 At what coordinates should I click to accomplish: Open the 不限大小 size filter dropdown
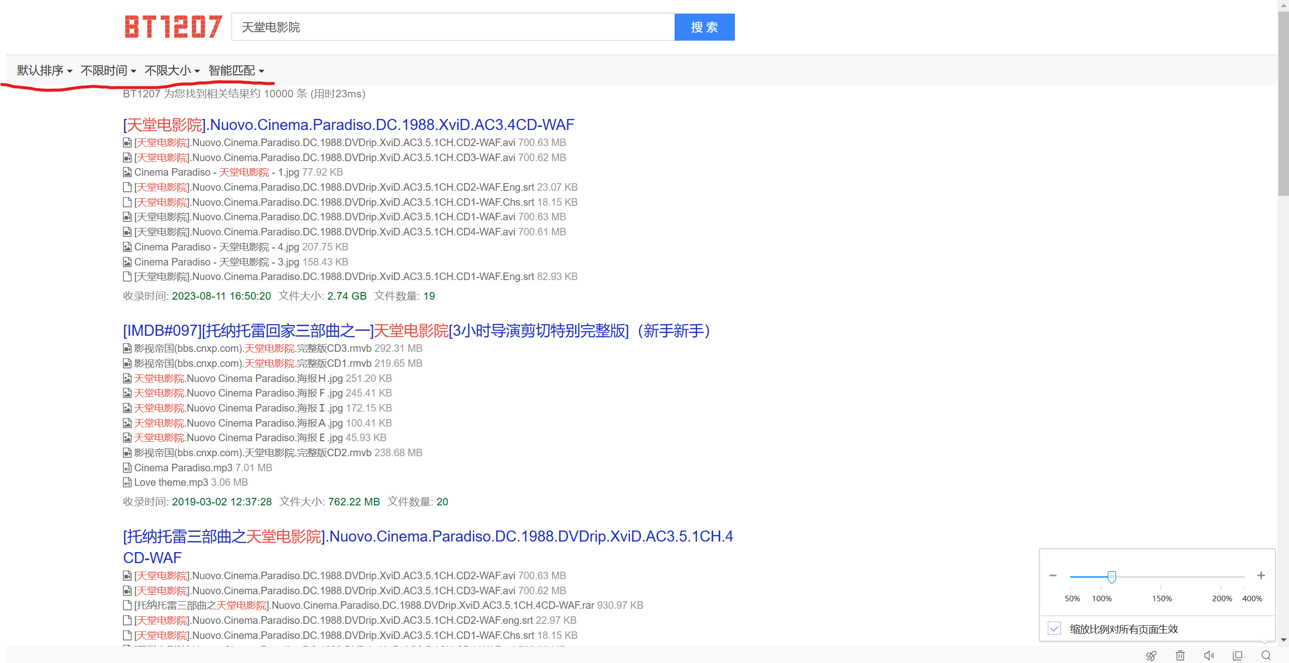pyautogui.click(x=172, y=70)
